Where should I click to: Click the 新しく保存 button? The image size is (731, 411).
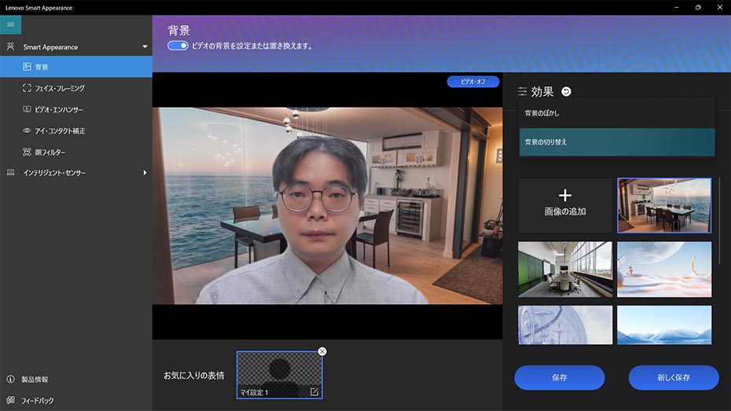click(674, 378)
